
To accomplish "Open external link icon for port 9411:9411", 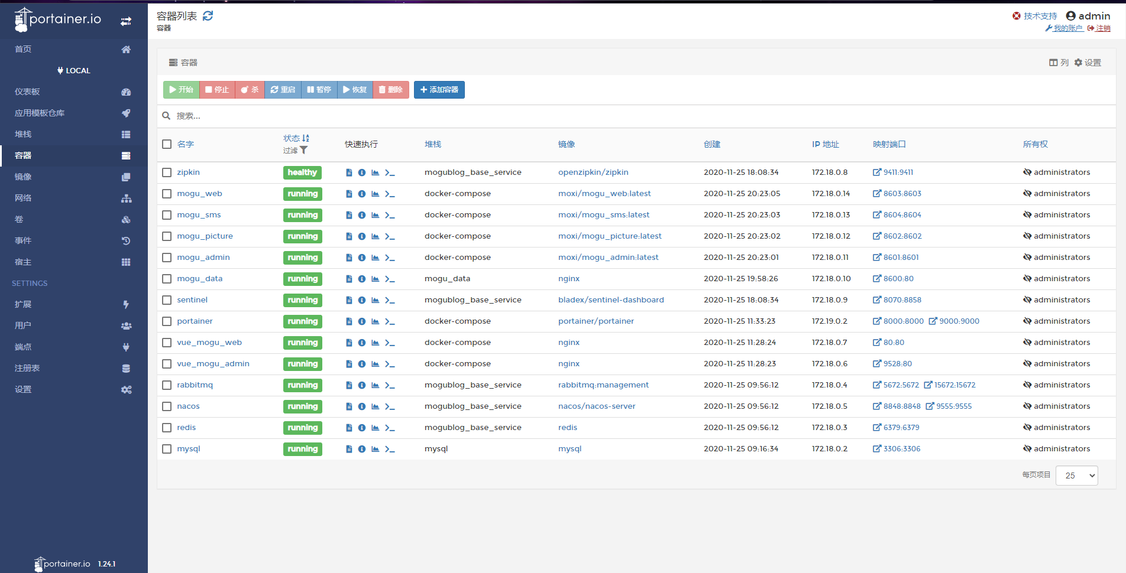I will [x=877, y=172].
